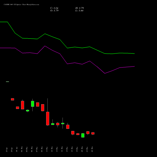Click the tall 11 May red candlestick
Screen dimensions: 157x157
(48, 118)
